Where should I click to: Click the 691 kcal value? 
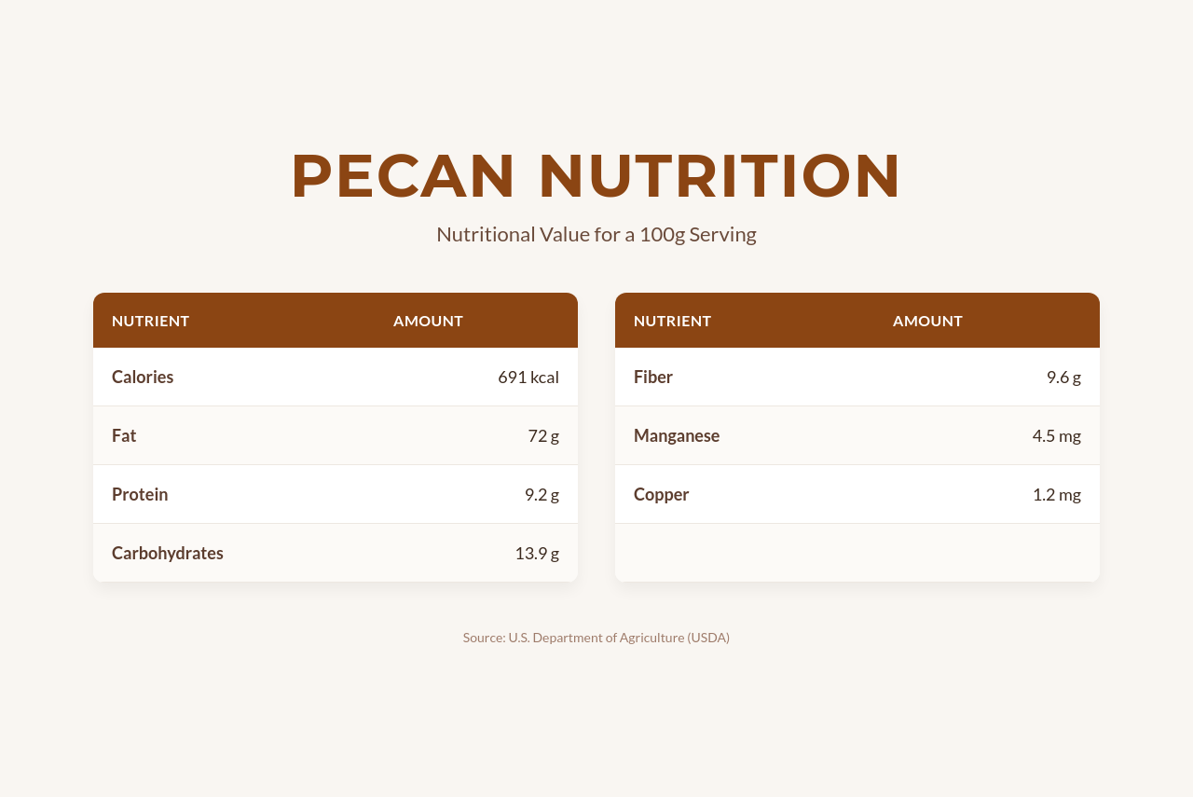[528, 378]
